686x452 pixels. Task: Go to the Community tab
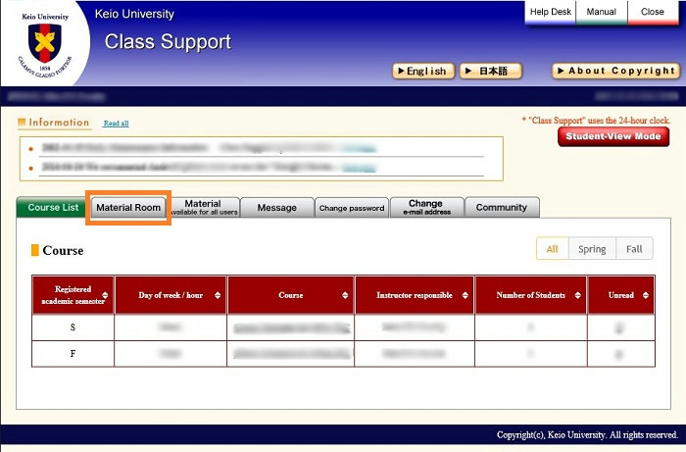501,208
